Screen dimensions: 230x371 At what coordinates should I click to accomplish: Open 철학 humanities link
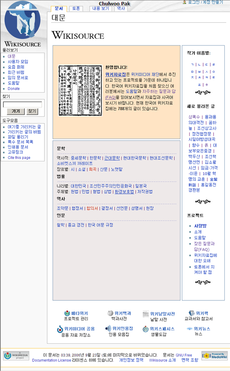click(x=61, y=225)
